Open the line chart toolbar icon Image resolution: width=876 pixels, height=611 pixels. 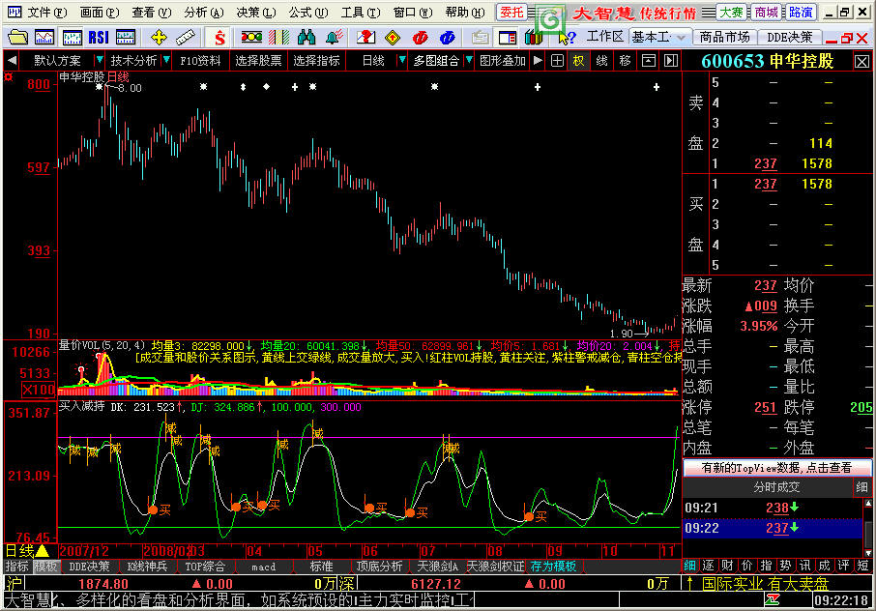click(x=44, y=38)
